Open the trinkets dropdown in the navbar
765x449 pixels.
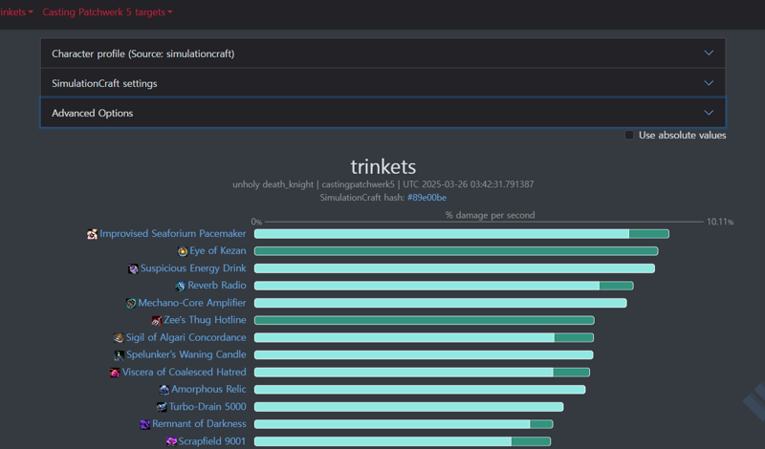pyautogui.click(x=16, y=12)
